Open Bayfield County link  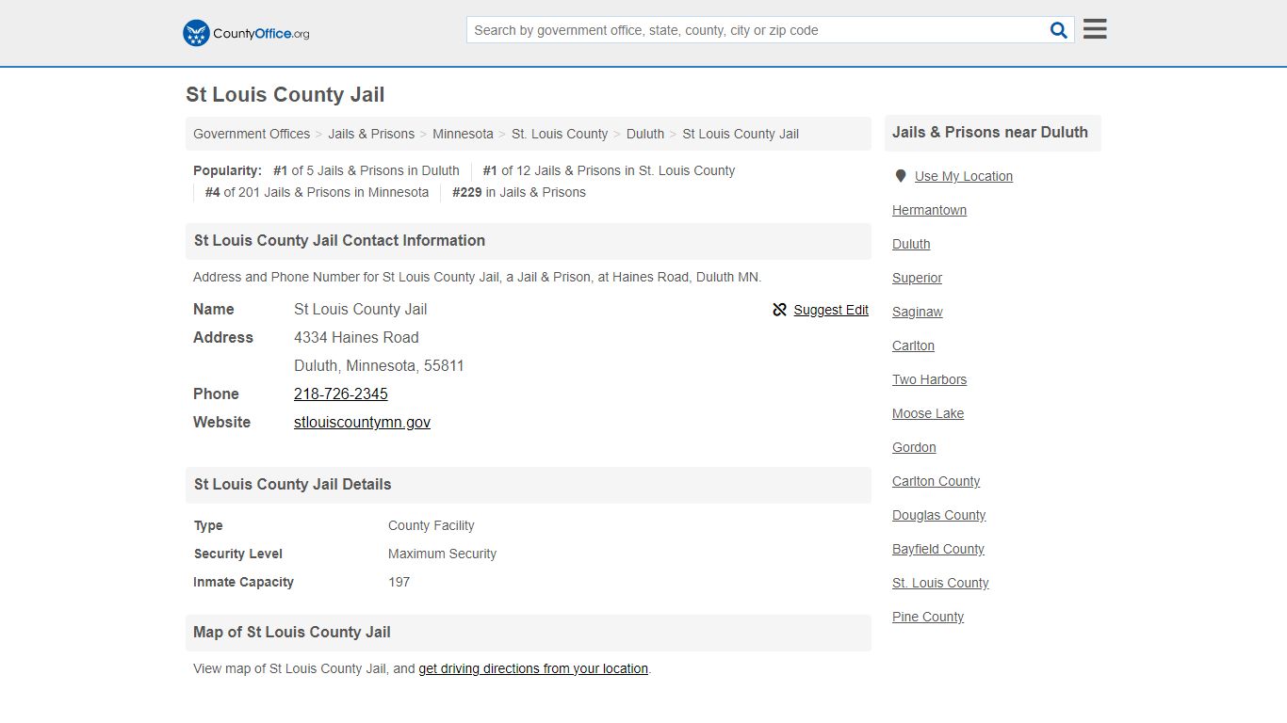pyautogui.click(x=938, y=549)
